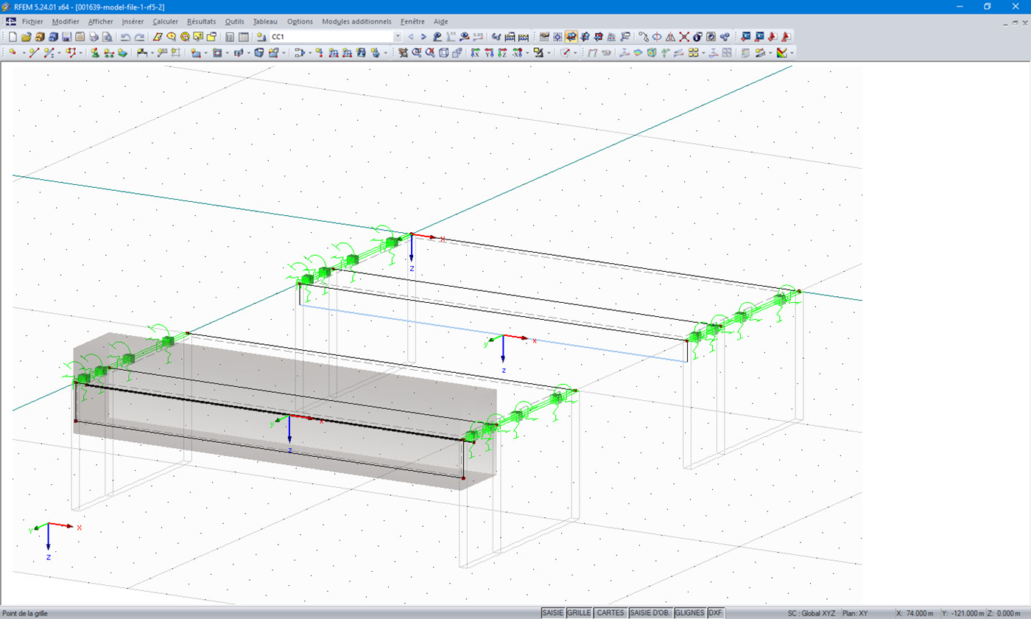Click the Print icon in toolbar
This screenshot has width=1031, height=619.
click(94, 36)
